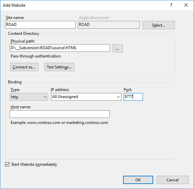Confirm with the OK button
This screenshot has width=194, height=189.
point(138,180)
